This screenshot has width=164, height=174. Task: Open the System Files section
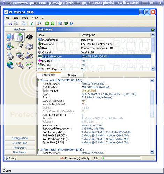click(20, 143)
